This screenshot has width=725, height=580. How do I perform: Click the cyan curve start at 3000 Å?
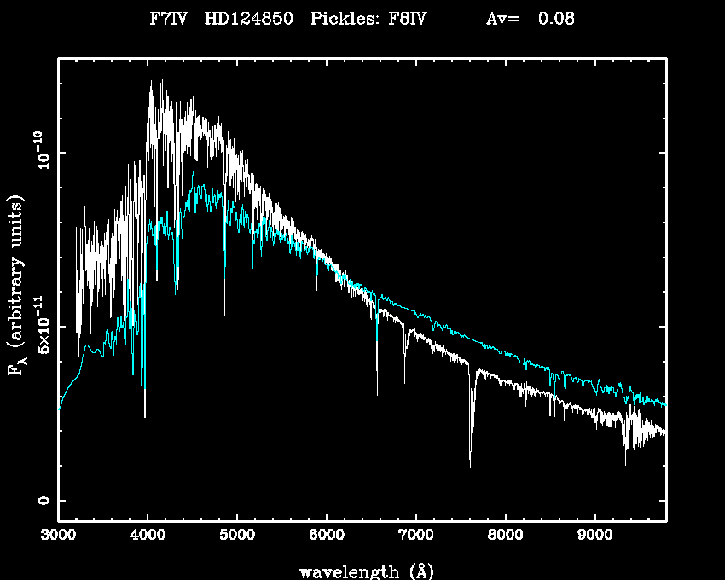pyautogui.click(x=59, y=410)
